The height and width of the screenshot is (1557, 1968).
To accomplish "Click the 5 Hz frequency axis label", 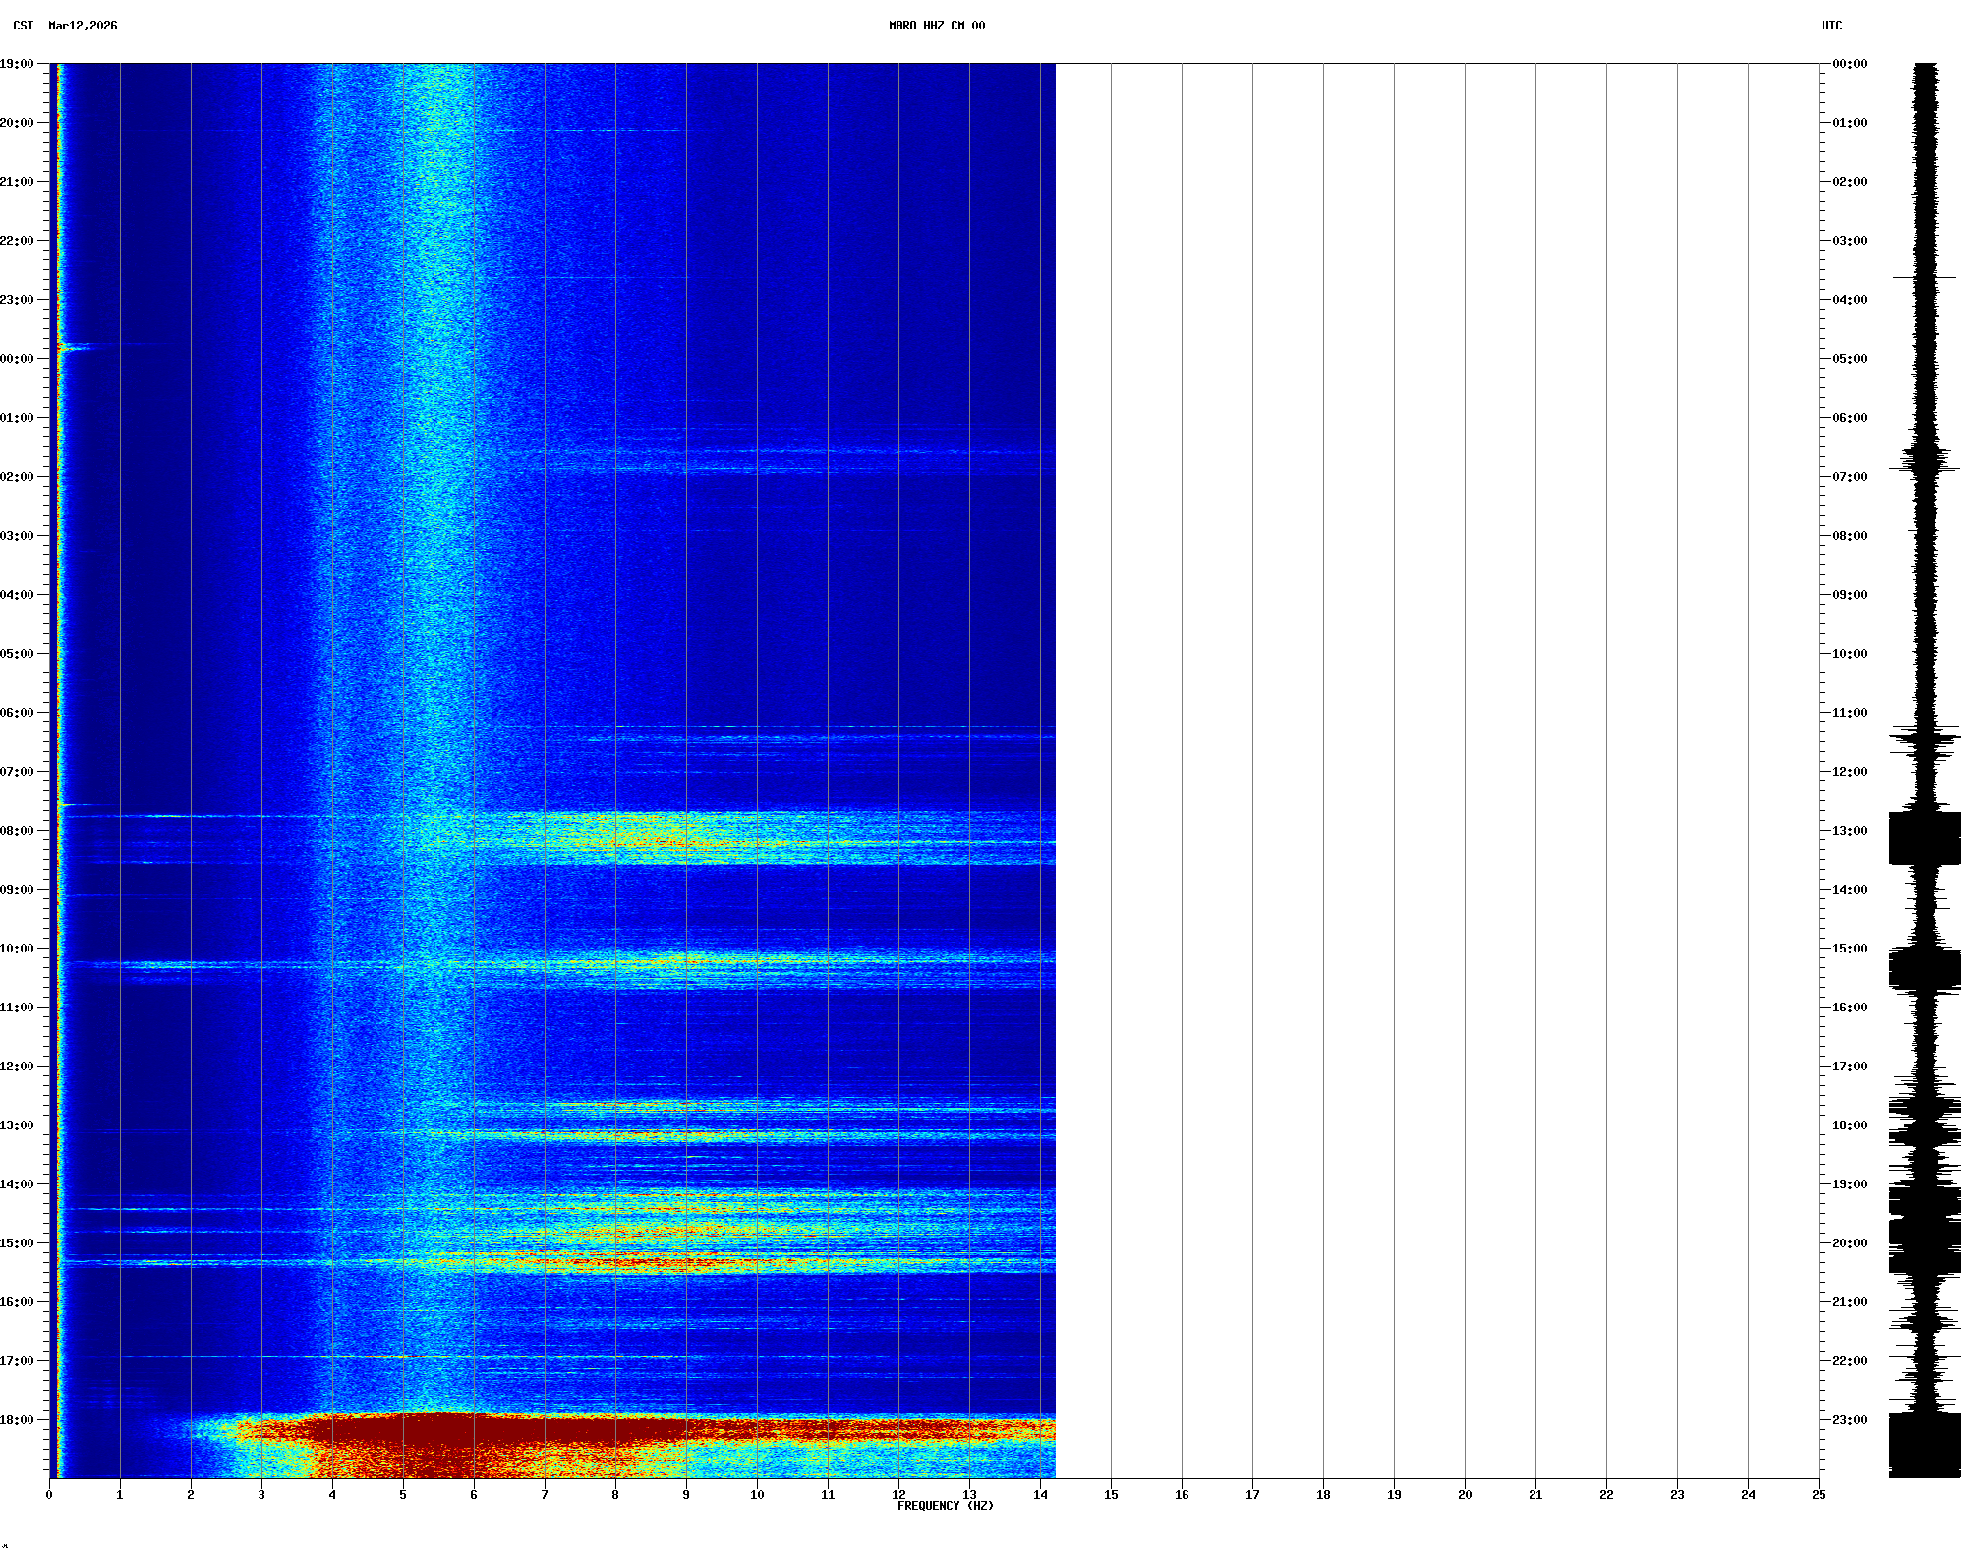I will click(403, 1495).
